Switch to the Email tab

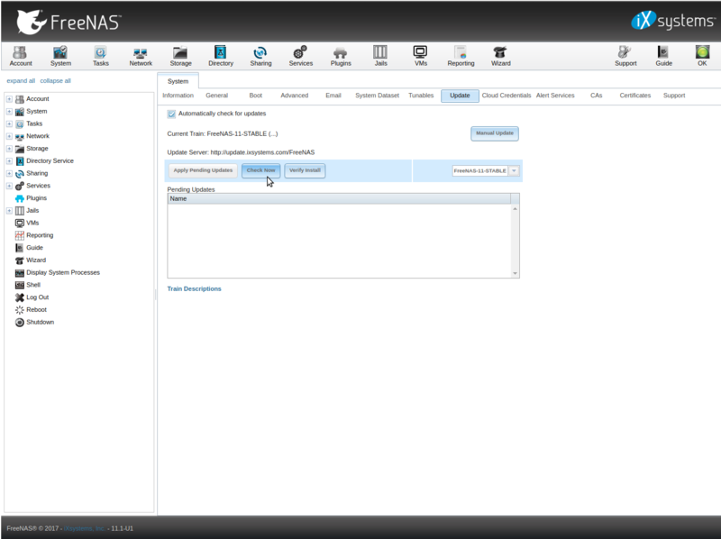(333, 96)
